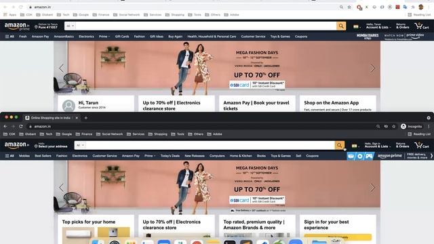Open Returns & Orders in upper window

[402, 26]
